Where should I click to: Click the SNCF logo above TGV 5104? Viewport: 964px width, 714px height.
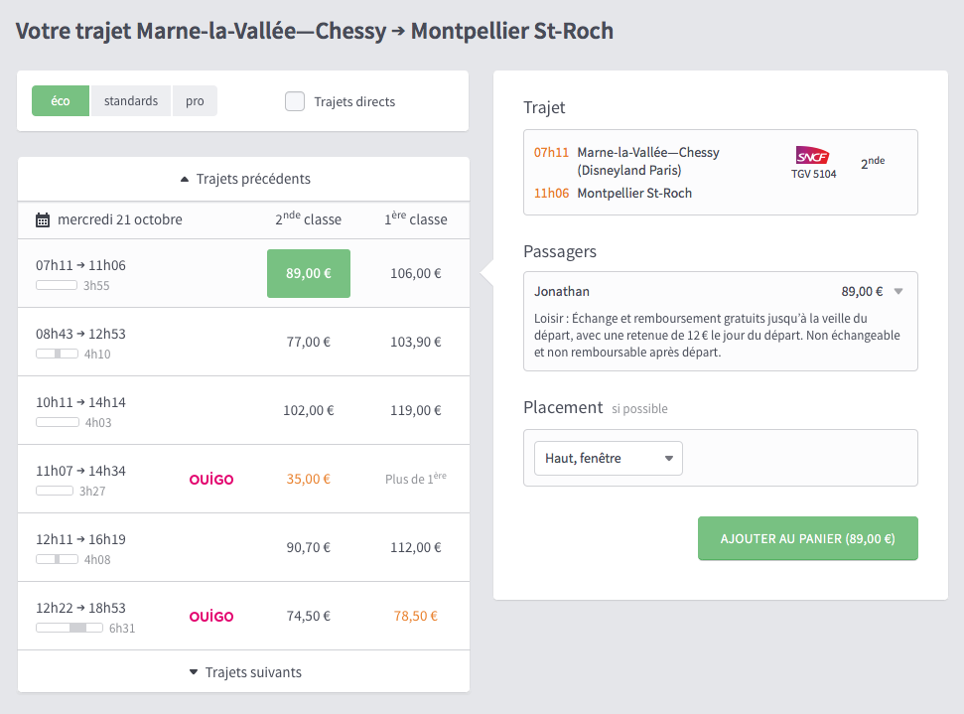tap(812, 156)
